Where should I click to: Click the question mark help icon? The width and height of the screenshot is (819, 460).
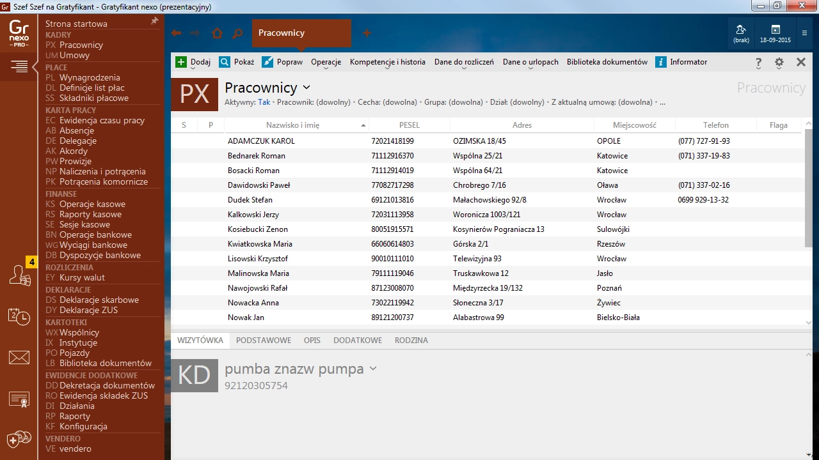tap(758, 63)
